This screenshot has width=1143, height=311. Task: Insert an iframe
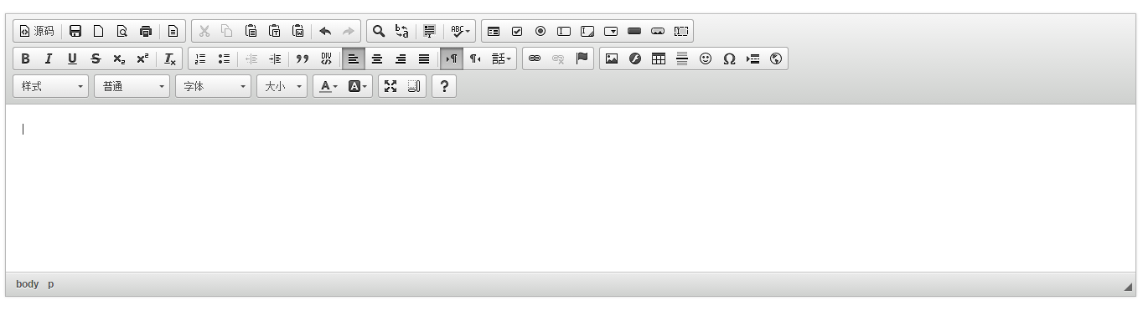pyautogui.click(x=776, y=59)
